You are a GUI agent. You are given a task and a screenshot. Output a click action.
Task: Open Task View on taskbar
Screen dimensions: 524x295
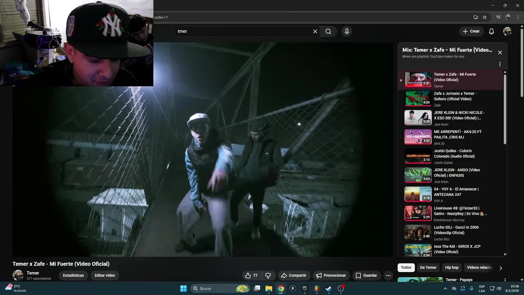tap(257, 288)
